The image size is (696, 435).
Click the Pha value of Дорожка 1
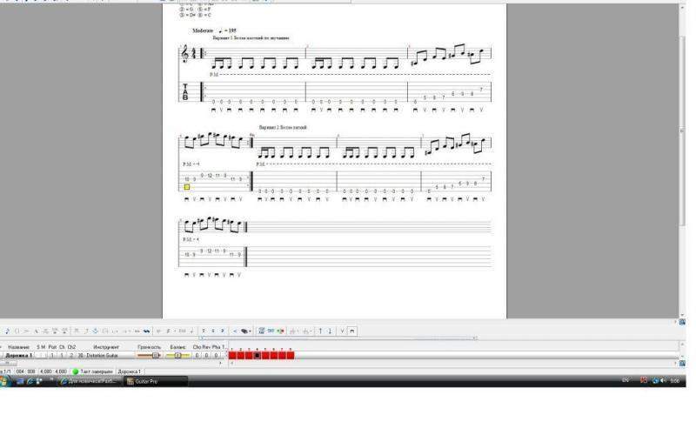point(216,356)
